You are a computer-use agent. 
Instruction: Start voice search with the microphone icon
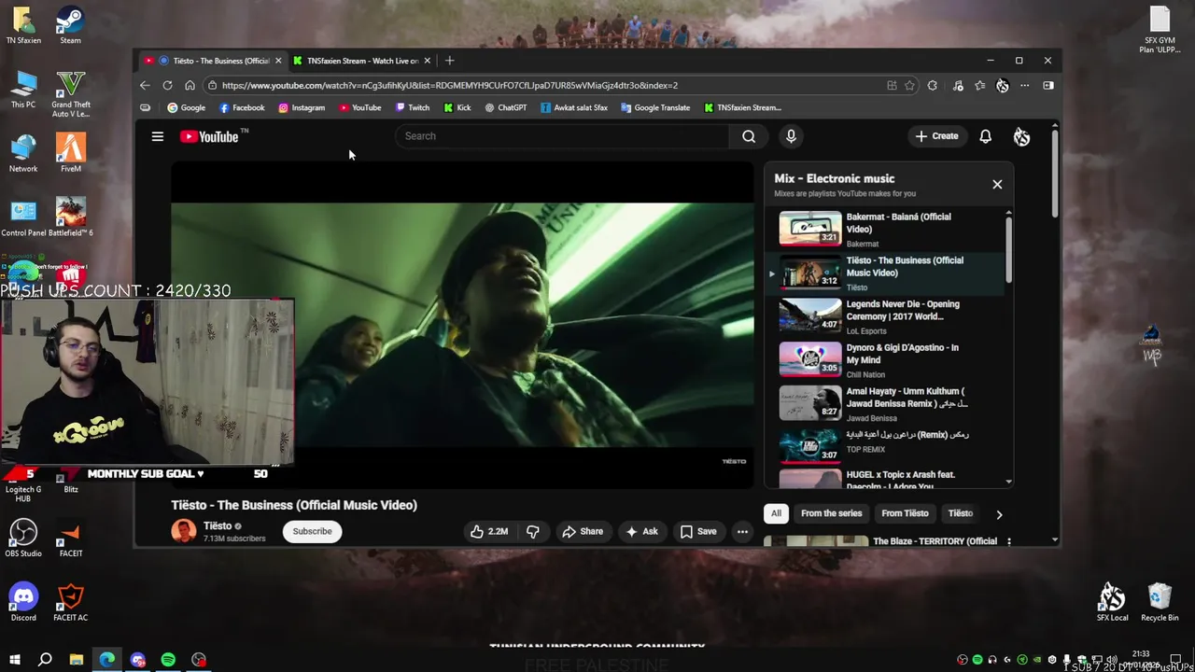coord(791,136)
